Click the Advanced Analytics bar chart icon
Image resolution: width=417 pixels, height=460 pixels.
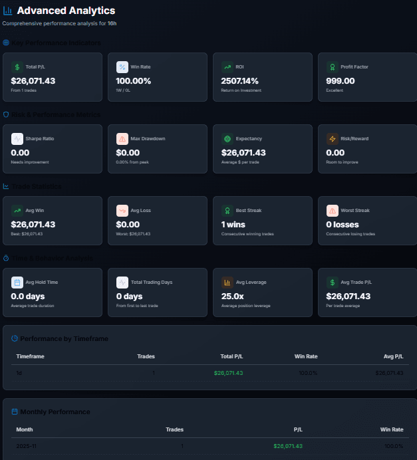click(7, 11)
